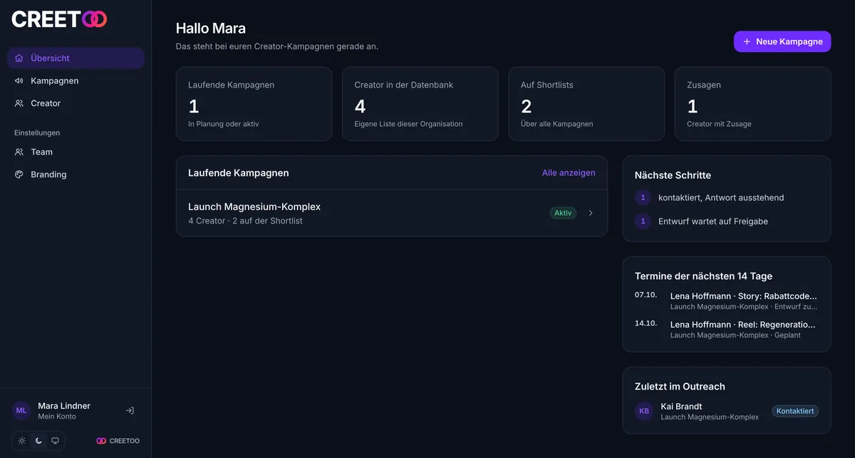Screen dimensions: 855x458
Task: Click the Kampagnen megaphone icon
Action: click(19, 80)
